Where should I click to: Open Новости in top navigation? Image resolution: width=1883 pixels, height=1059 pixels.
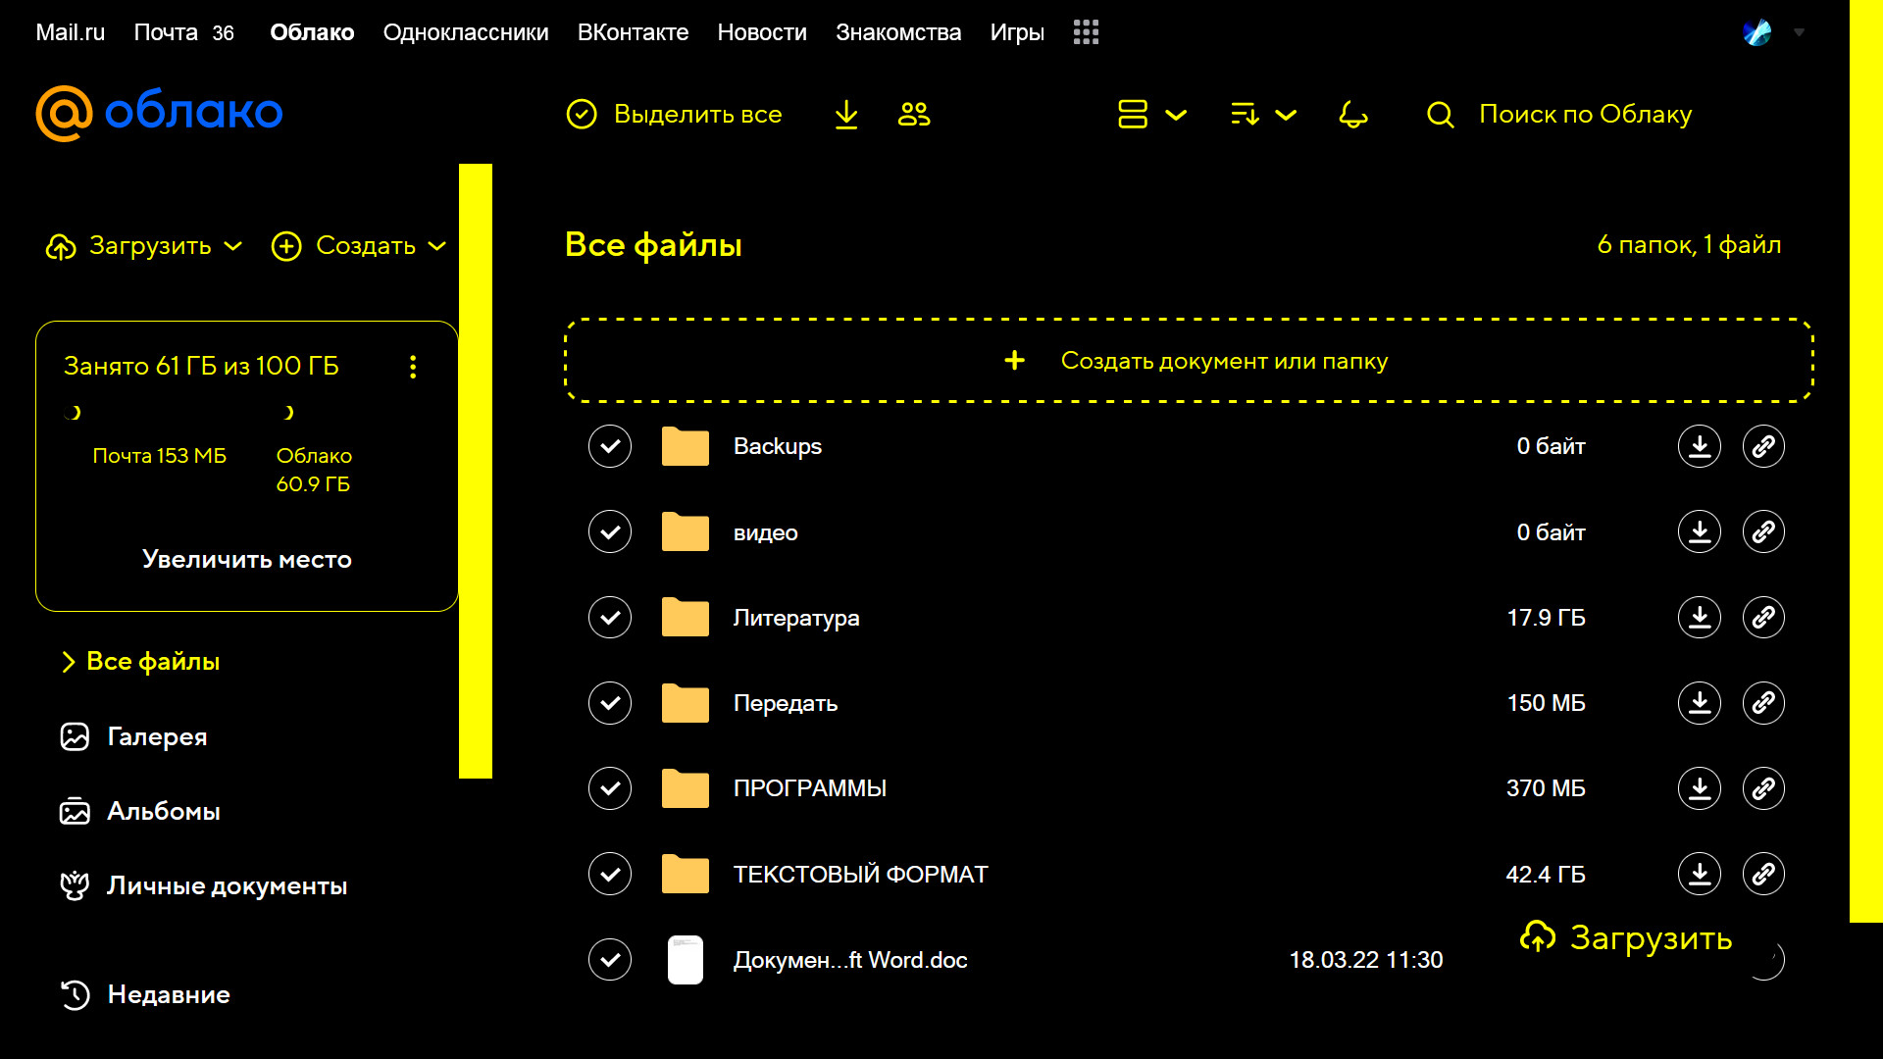(x=762, y=32)
